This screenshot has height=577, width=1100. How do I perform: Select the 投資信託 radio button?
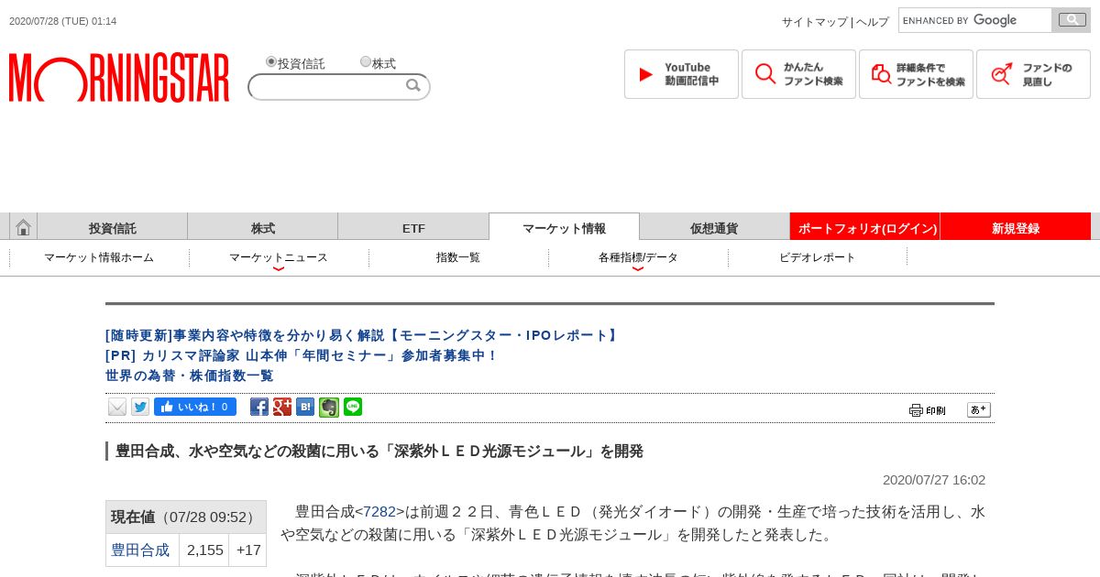[271, 62]
